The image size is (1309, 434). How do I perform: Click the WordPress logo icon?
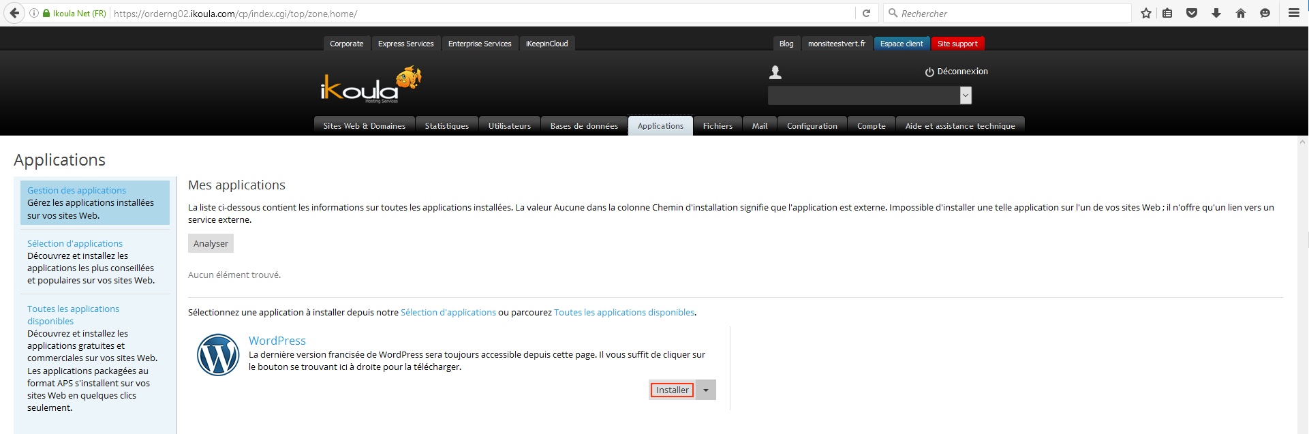tap(218, 355)
